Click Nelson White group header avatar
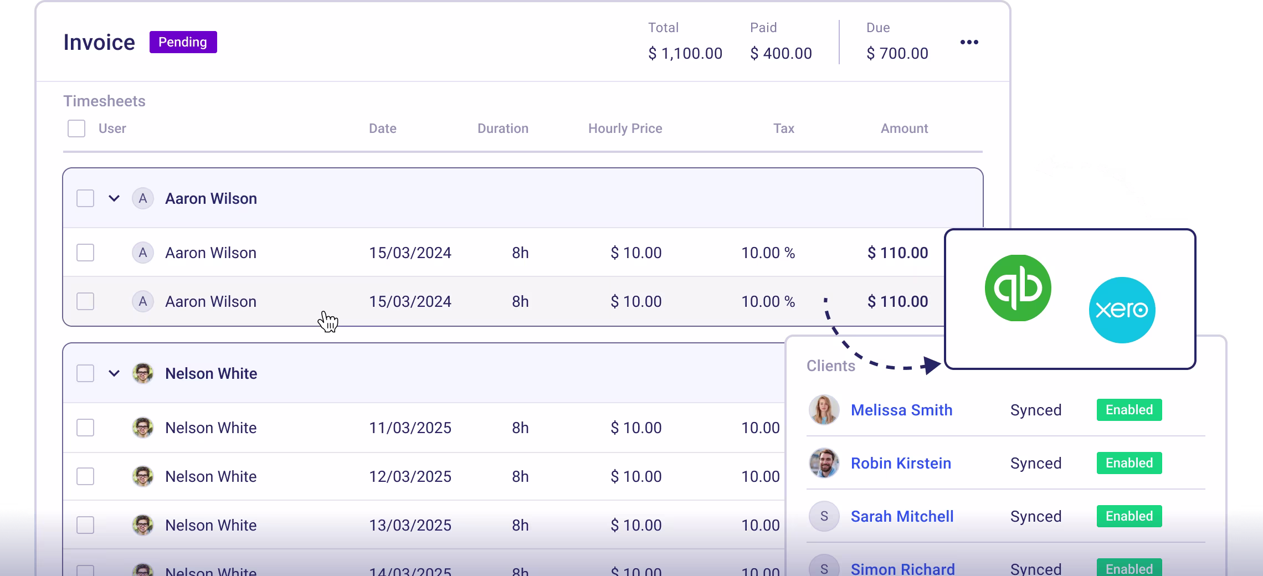 [x=142, y=373]
